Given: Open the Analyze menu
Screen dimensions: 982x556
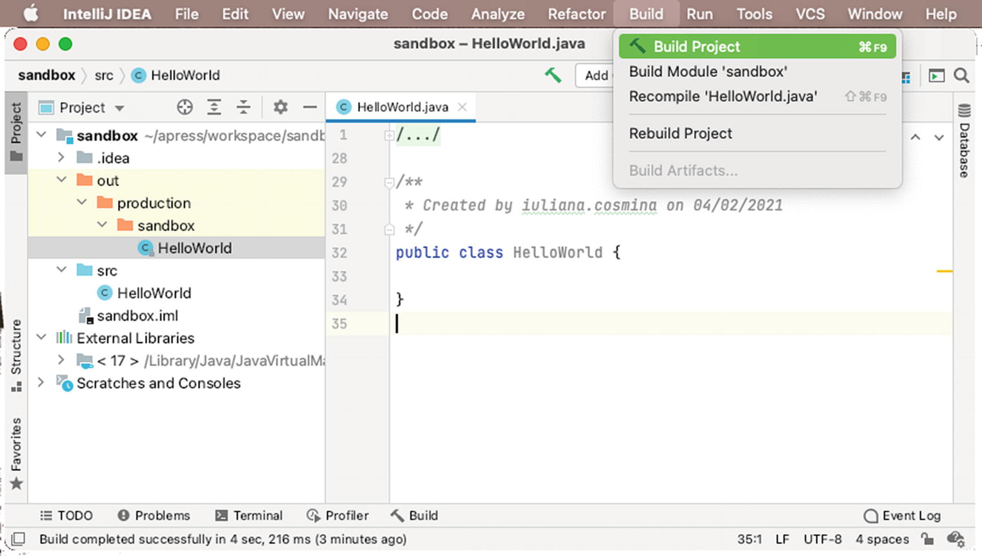Looking at the screenshot, I should tap(498, 14).
